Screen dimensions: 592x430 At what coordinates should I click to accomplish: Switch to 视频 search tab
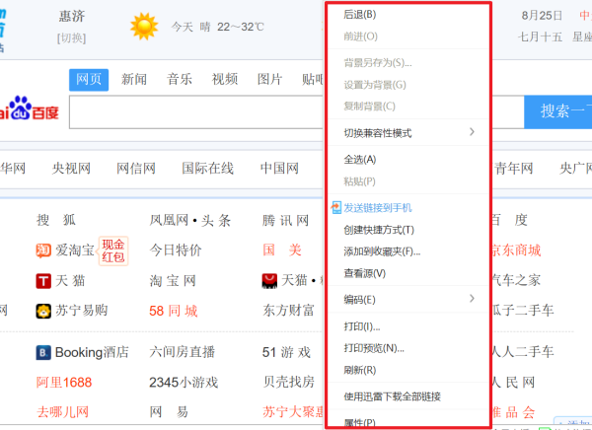225,80
